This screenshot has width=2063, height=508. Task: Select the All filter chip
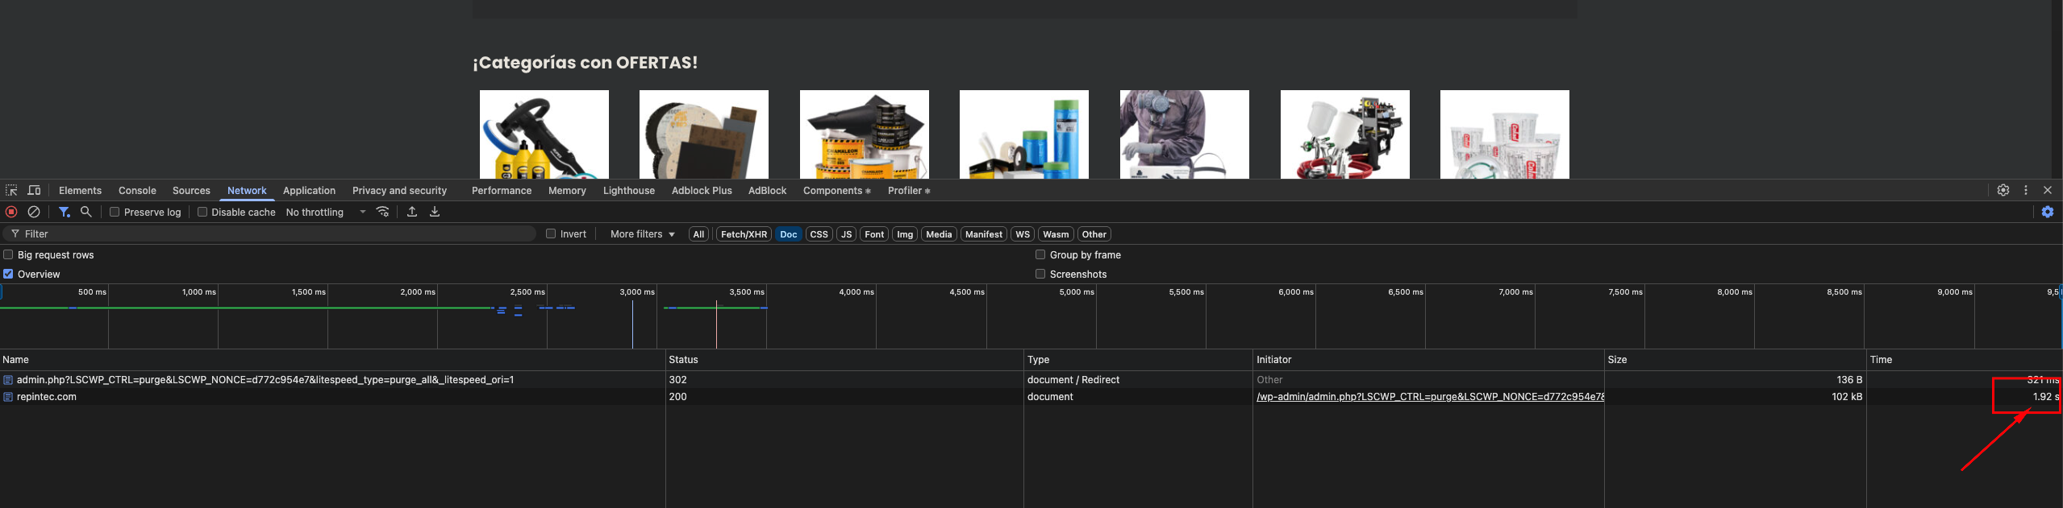698,234
